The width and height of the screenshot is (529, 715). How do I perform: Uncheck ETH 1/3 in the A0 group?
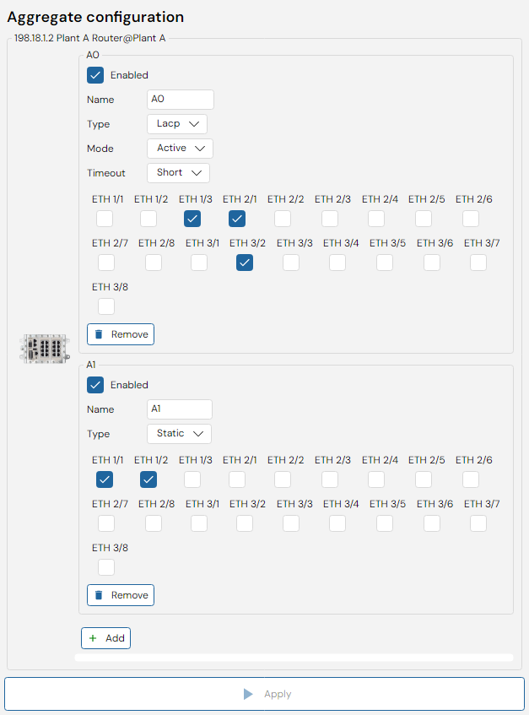192,219
